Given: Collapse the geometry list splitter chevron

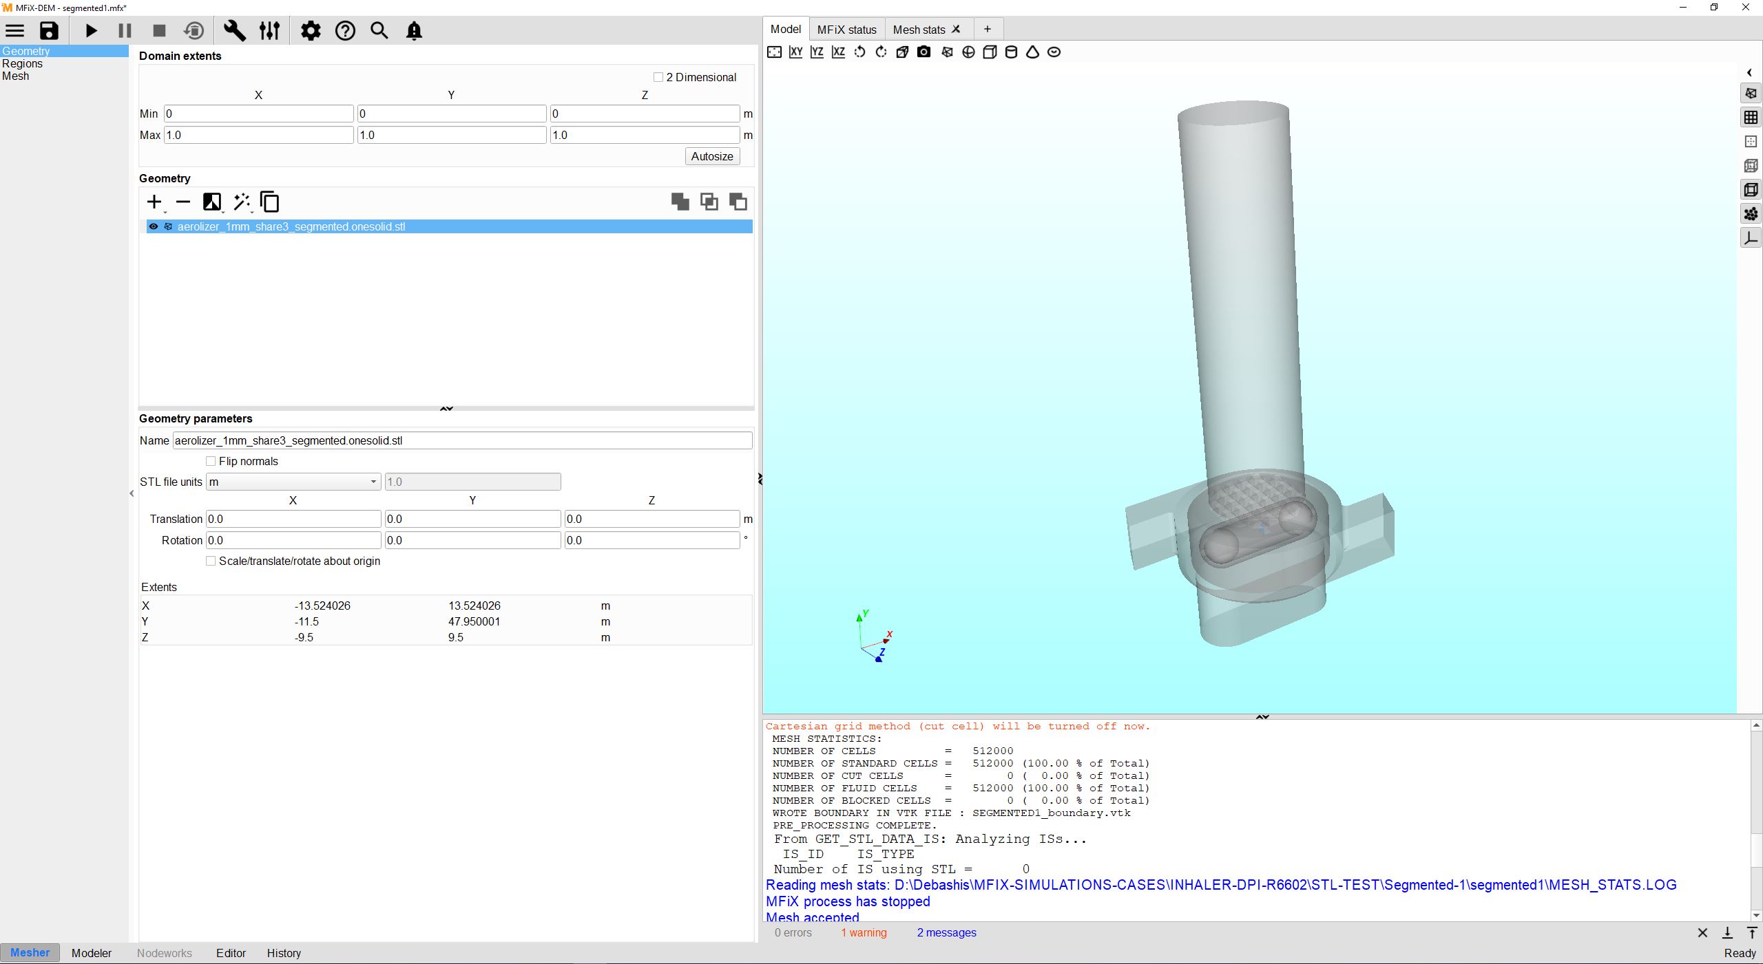Looking at the screenshot, I should 446,409.
